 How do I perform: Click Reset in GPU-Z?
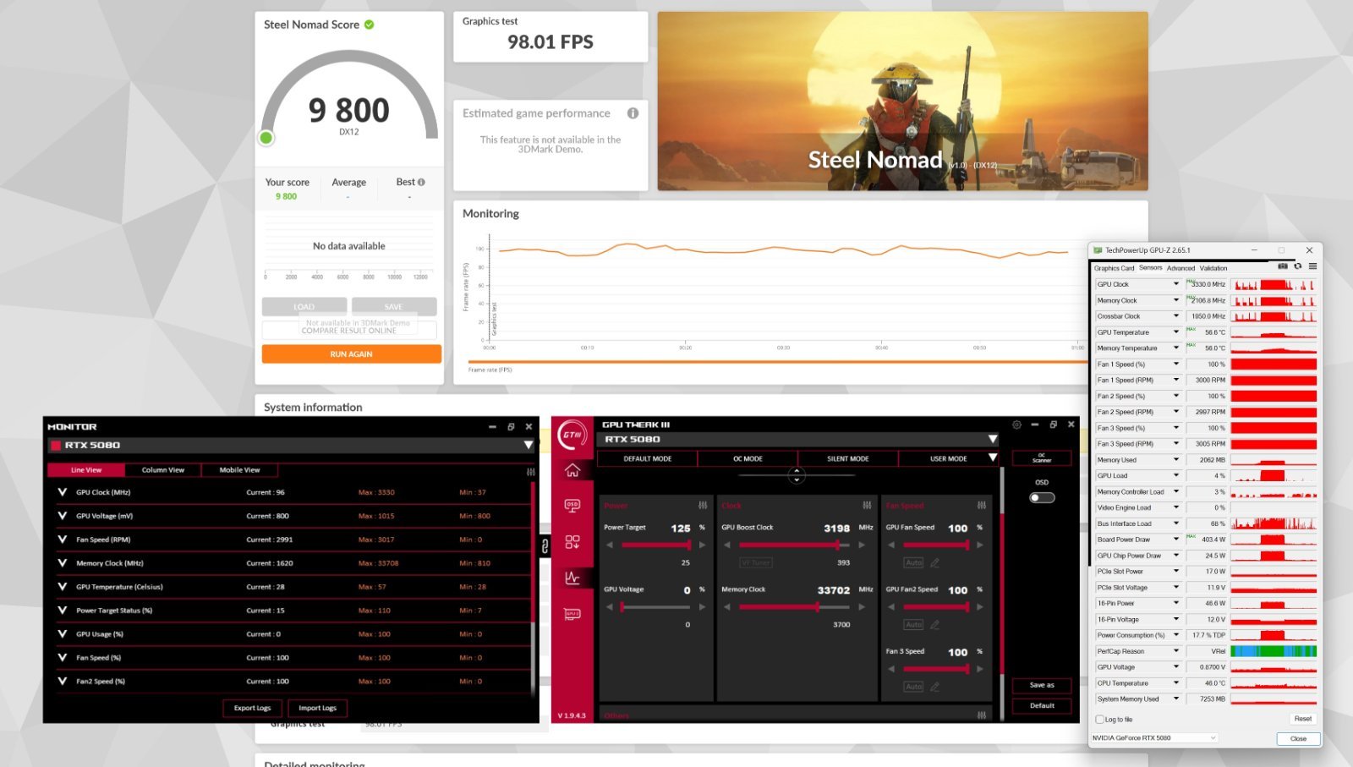1302,719
